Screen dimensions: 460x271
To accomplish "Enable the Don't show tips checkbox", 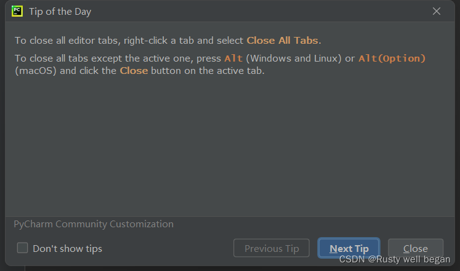I will (23, 248).
